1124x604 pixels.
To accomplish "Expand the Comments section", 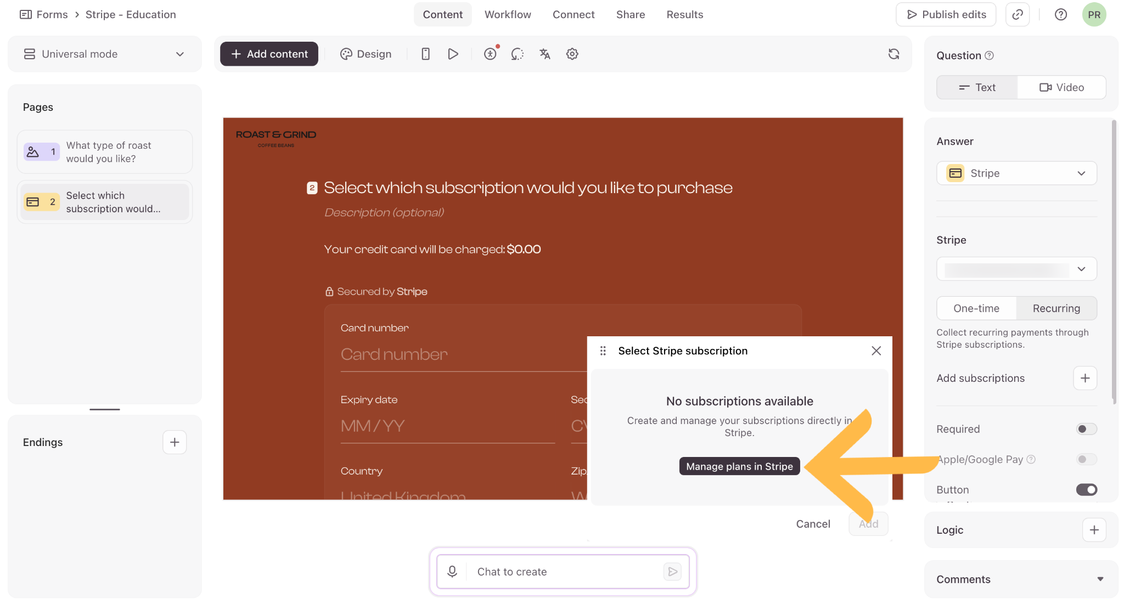I will click(x=1021, y=579).
